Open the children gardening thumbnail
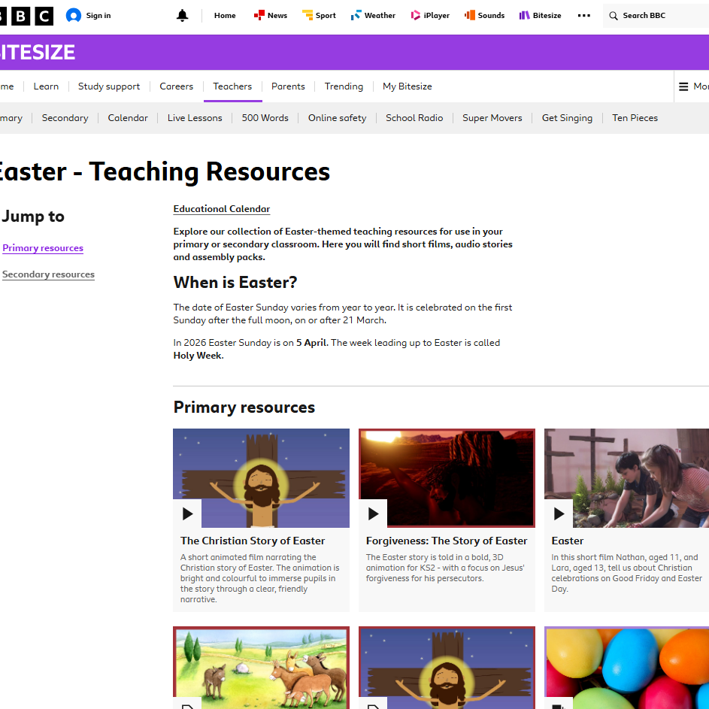 click(627, 478)
